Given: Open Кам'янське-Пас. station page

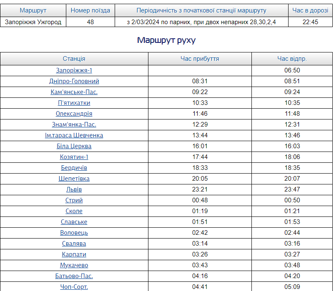Looking at the screenshot, I should pyautogui.click(x=74, y=92).
